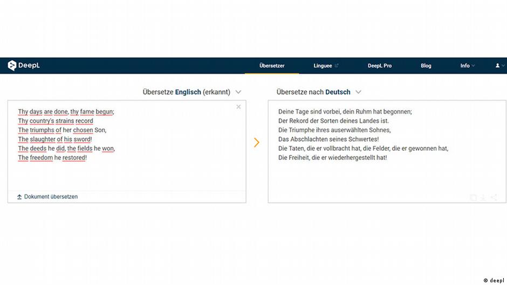Expand the target language Deutsch dropdown
Viewport: 507px width, 285px height.
click(x=358, y=92)
